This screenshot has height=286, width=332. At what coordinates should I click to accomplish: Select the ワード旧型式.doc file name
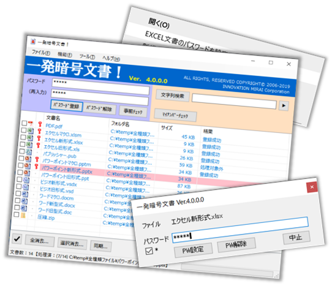click(x=55, y=211)
